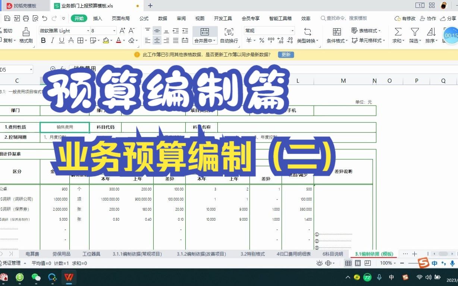
Task: Open the 单元格样式 dropdown
Action: tap(368, 41)
